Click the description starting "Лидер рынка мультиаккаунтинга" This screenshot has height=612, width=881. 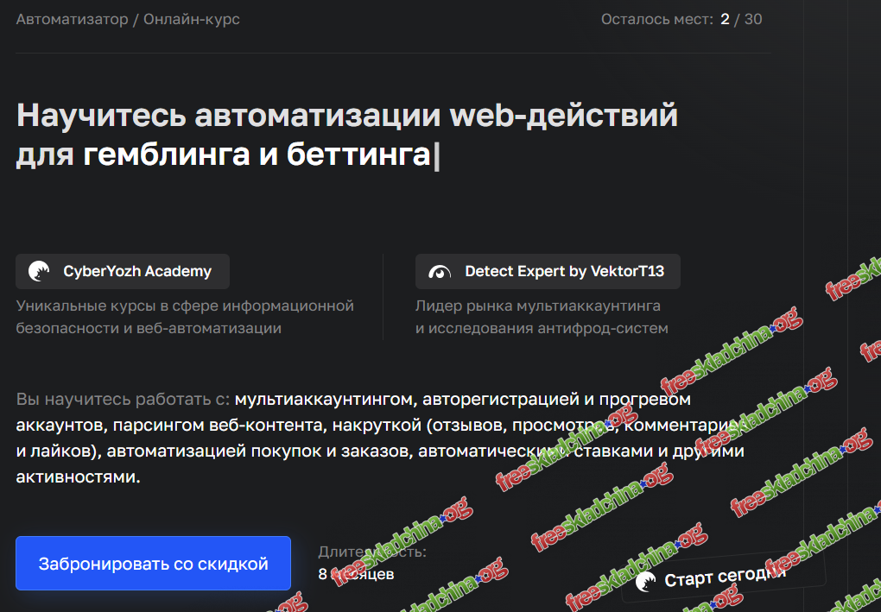(542, 317)
